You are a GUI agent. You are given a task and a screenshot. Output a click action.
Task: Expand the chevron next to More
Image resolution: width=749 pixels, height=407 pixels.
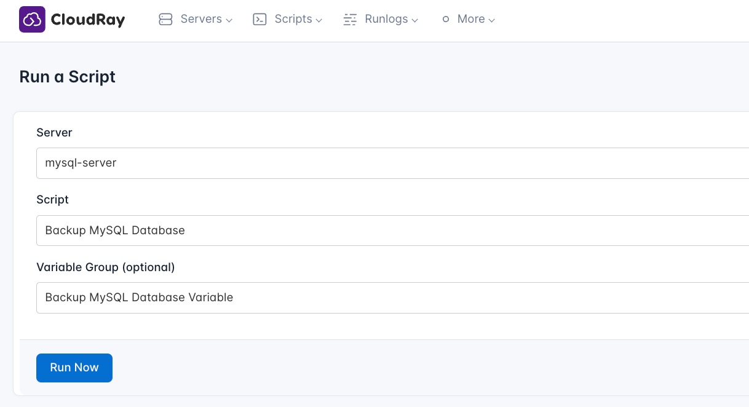[491, 20]
